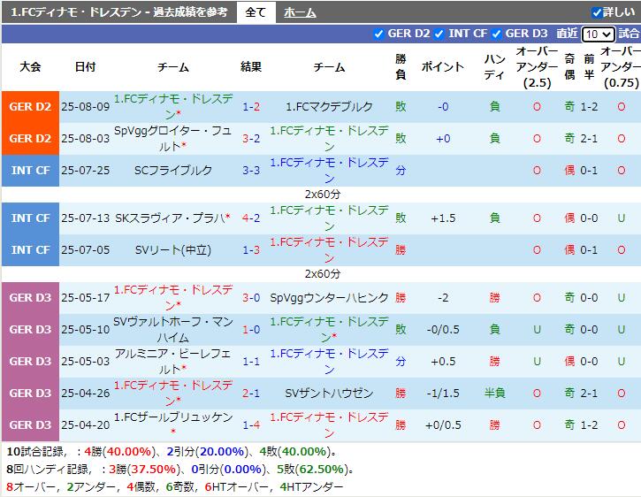
Task: Click GER D2 badge for 25-08-09 match
Action: pyautogui.click(x=30, y=107)
